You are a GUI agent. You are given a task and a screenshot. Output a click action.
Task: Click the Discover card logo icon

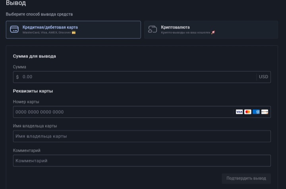tap(265, 112)
